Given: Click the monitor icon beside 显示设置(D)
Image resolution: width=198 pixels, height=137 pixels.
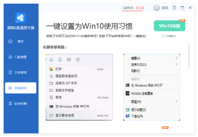Looking at the screenshot, I should click(128, 110).
